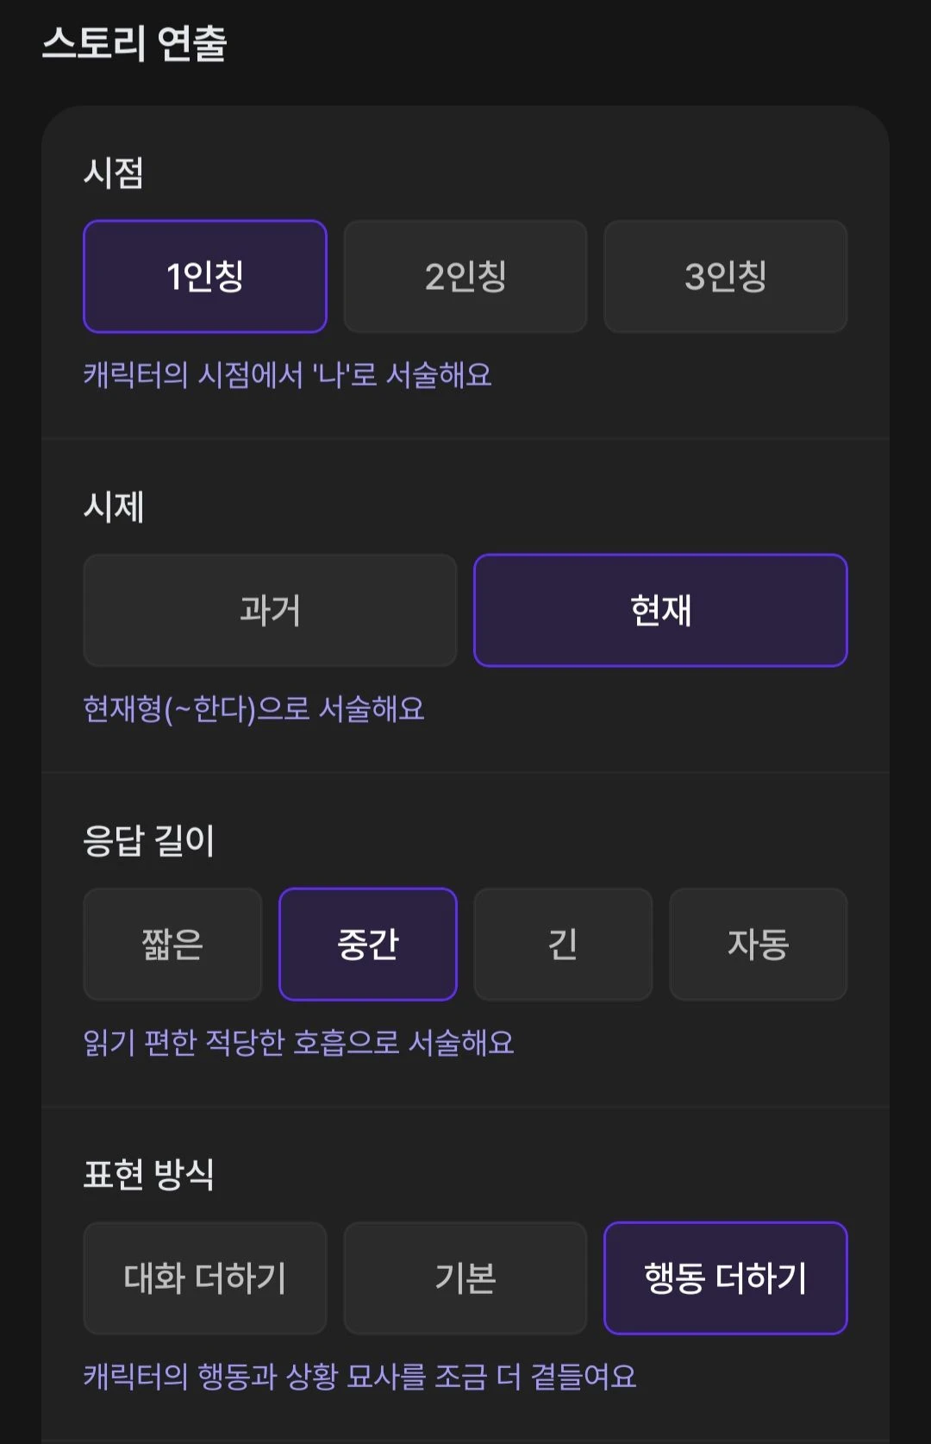Choose 중간 response length

(x=368, y=944)
